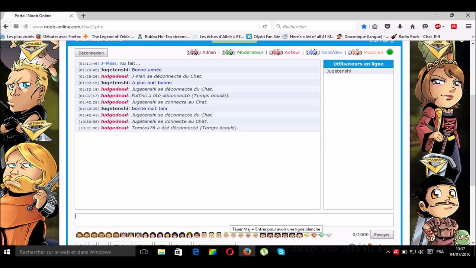Go back with the Firefox back arrow
This screenshot has height=268, width=476.
click(6, 26)
